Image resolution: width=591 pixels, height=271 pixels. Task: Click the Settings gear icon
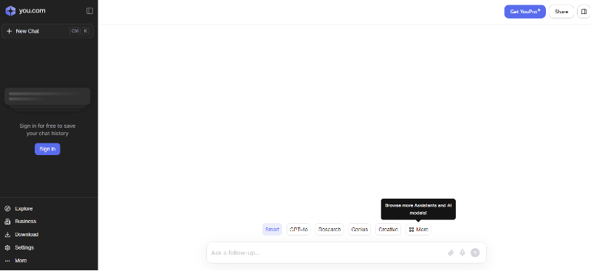click(7, 247)
